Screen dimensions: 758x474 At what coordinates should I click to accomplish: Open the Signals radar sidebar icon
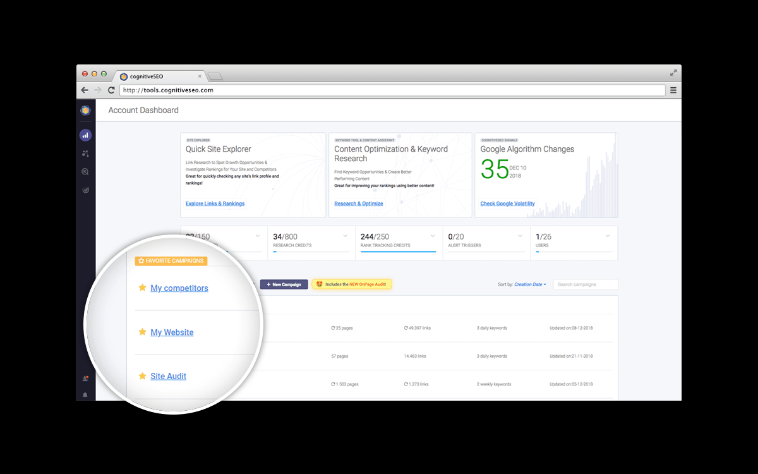coord(85,190)
